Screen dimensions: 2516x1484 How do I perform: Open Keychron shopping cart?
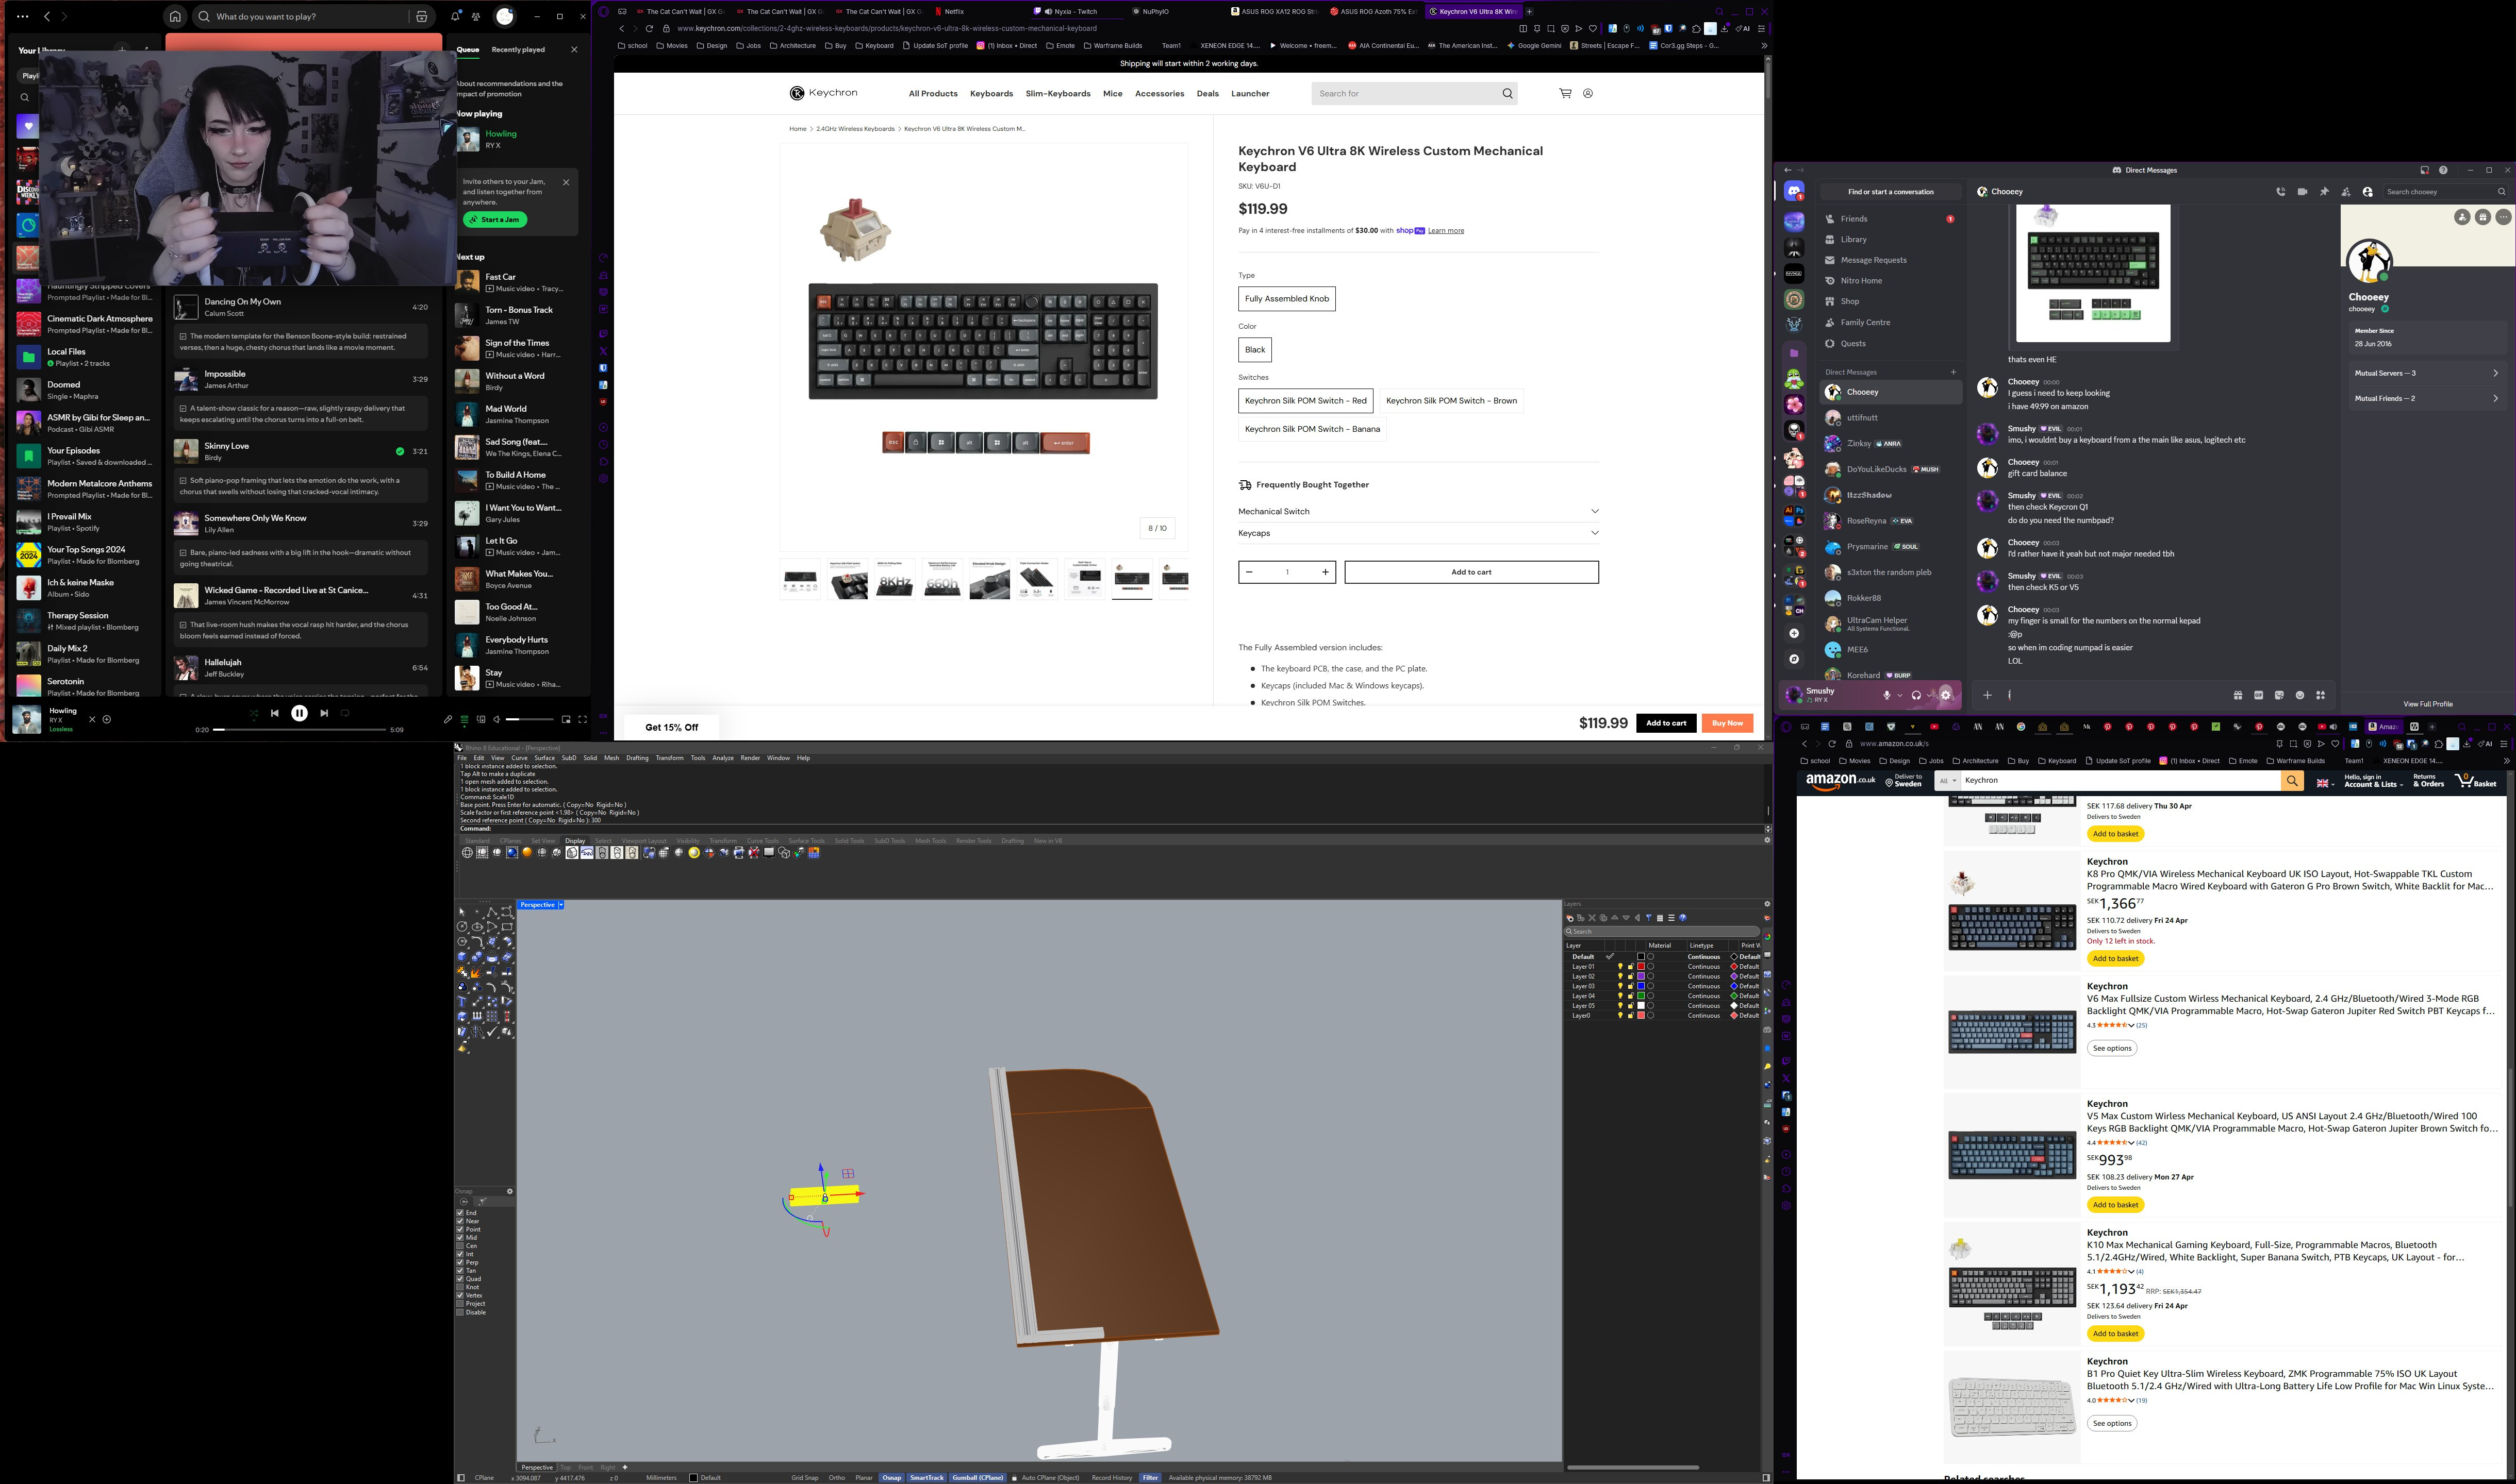click(x=1565, y=93)
